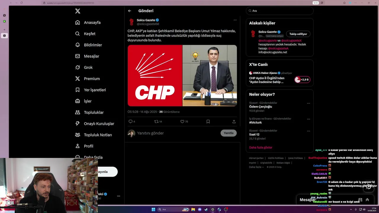Reload the page in the browser
Viewport: 379px width, 213px height.
(x=22, y=3)
